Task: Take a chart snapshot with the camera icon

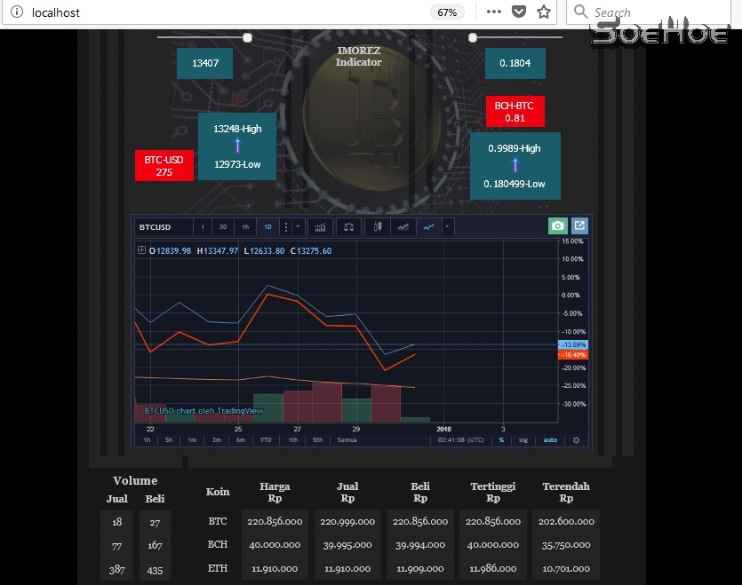Action: 557,226
